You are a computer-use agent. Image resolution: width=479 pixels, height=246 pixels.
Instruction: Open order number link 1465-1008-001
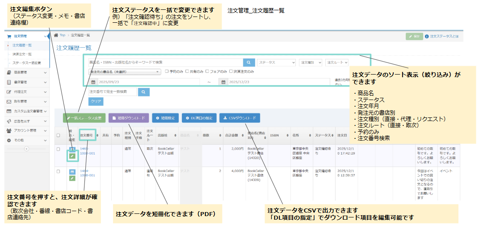coord(88,151)
